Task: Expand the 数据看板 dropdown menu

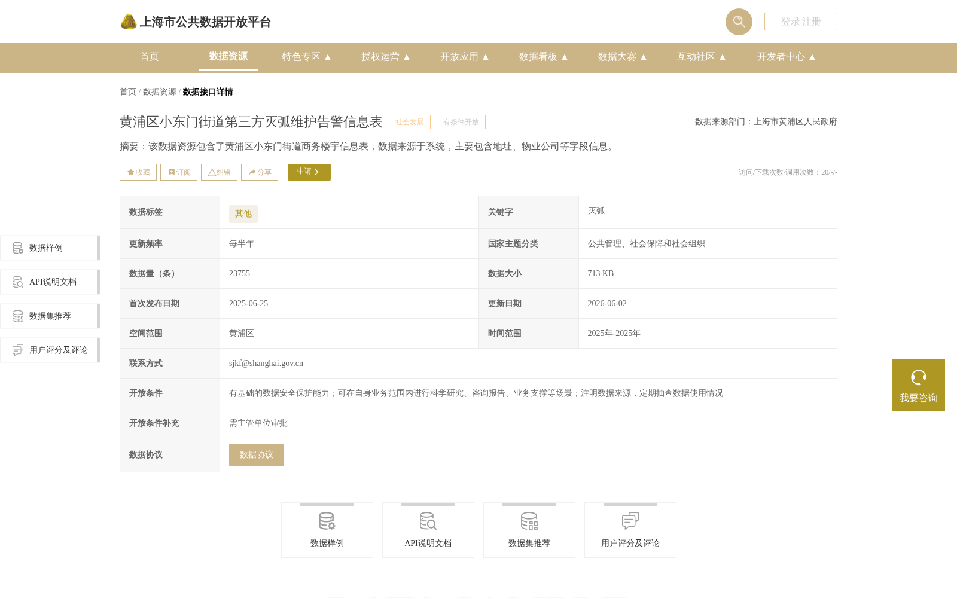Action: 544,57
